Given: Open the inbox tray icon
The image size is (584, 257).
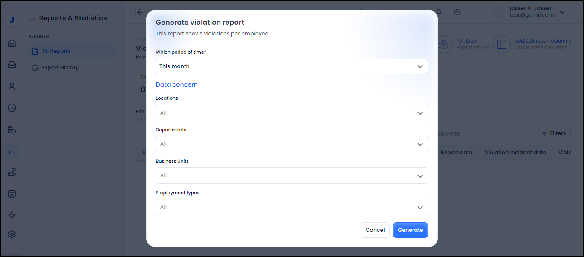Looking at the screenshot, I should (x=12, y=65).
